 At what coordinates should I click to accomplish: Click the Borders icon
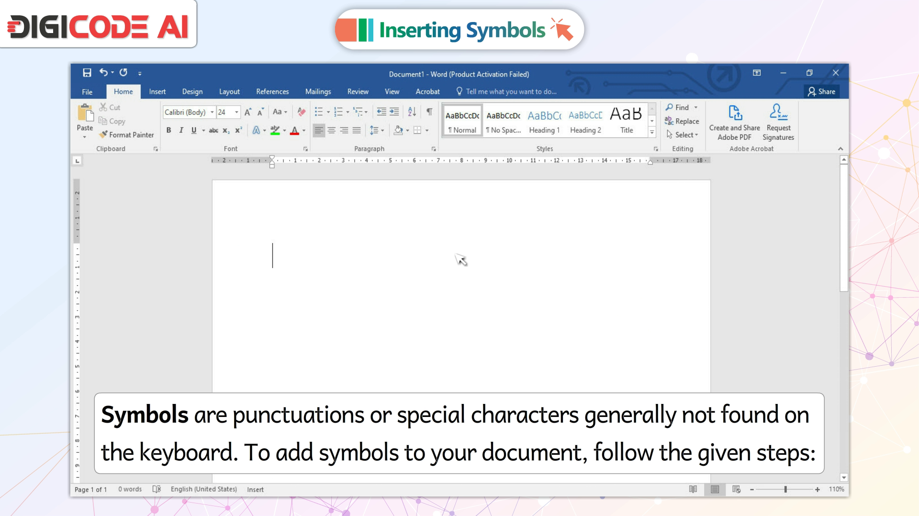click(417, 130)
